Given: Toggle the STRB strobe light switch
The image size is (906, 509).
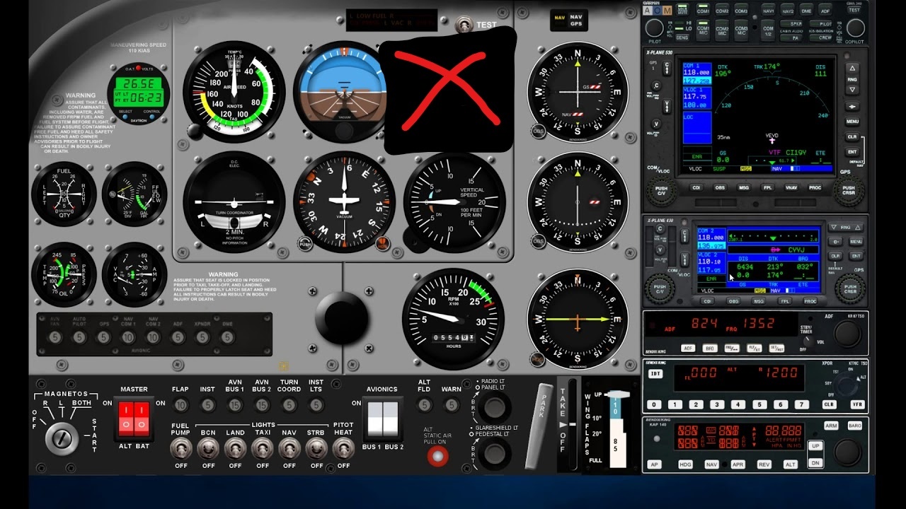Looking at the screenshot, I should [316, 447].
